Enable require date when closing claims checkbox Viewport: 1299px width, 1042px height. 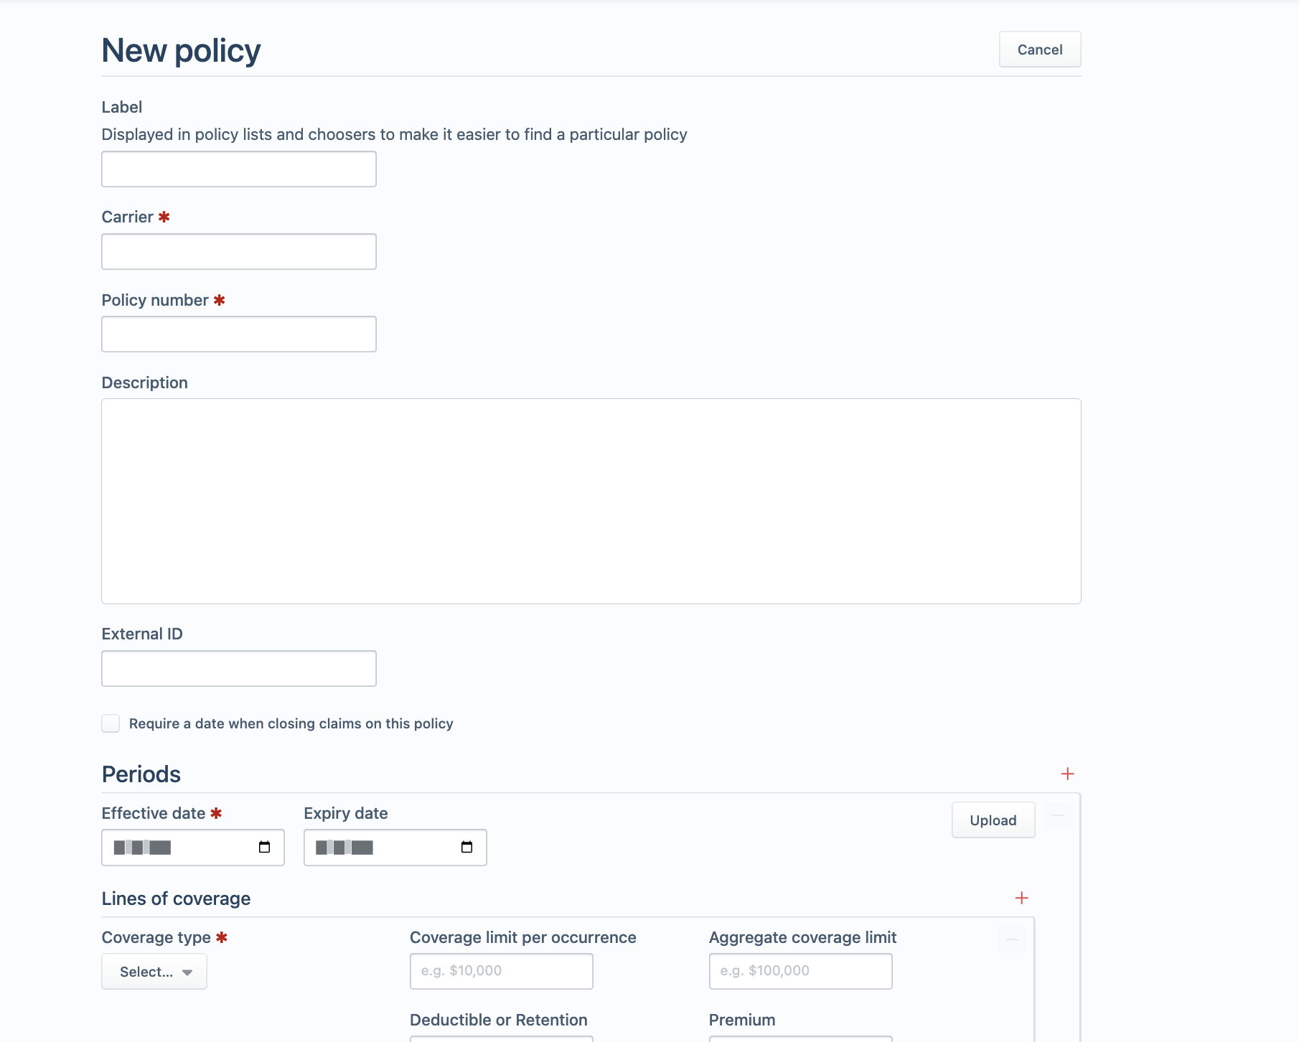click(x=111, y=723)
